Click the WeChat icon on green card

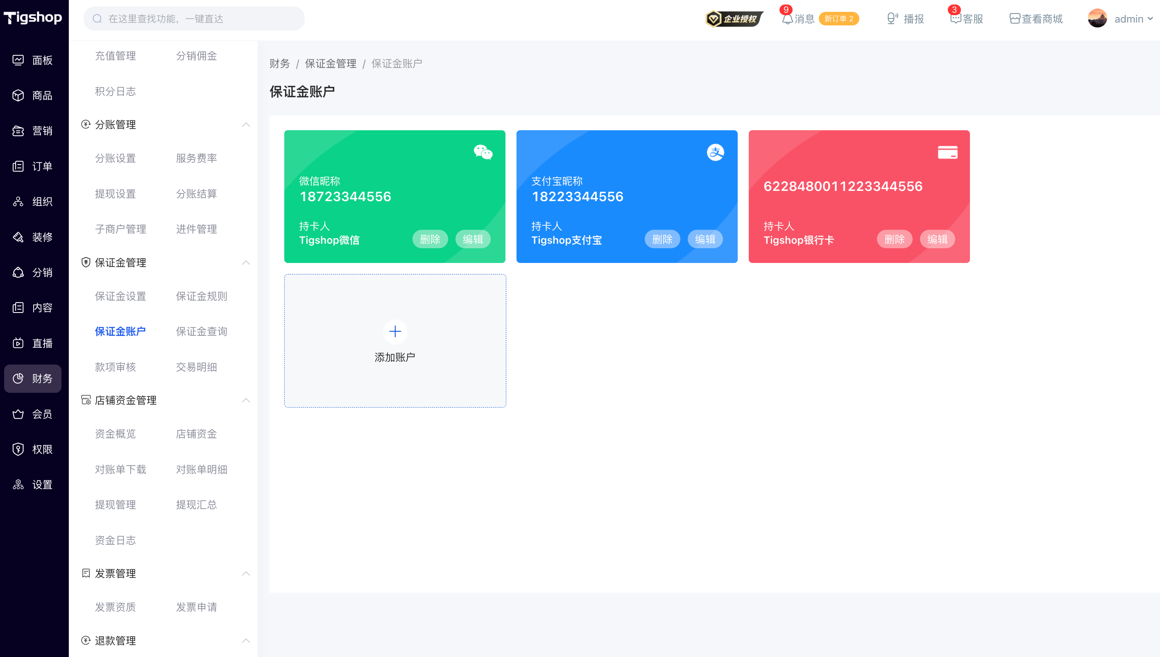click(x=483, y=152)
